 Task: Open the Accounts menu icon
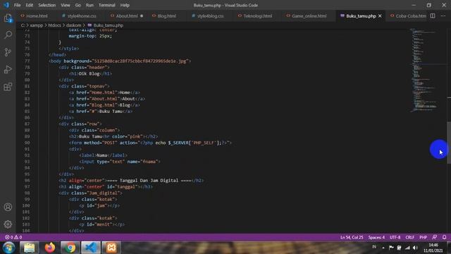pos(8,207)
